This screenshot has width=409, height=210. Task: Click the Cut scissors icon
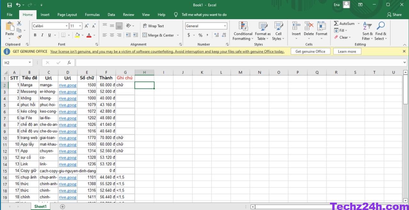[x=19, y=23]
